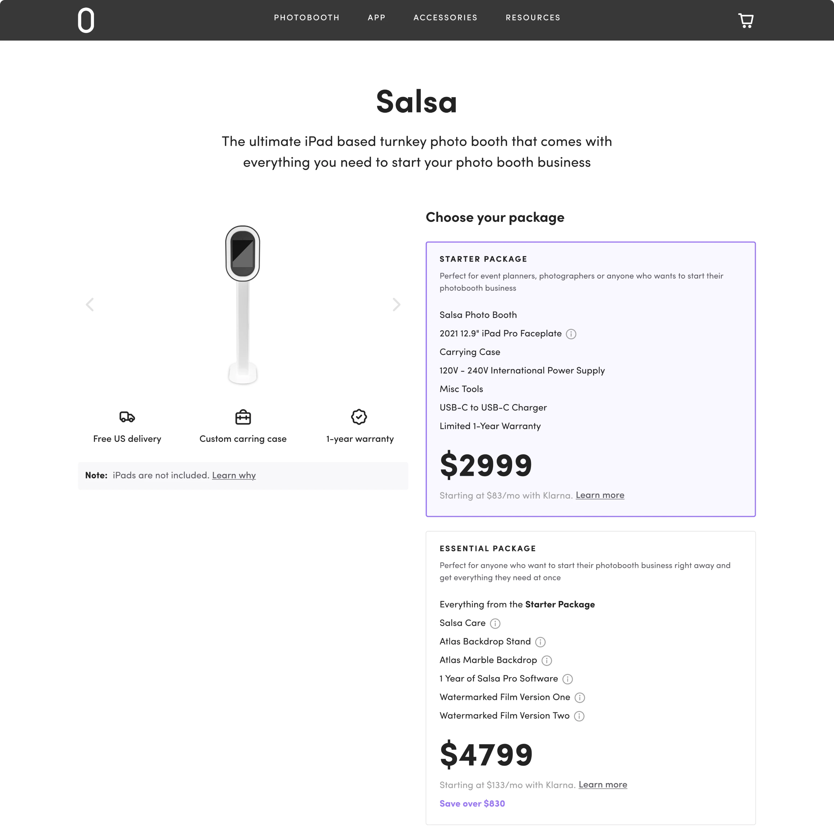
Task: Open info tooltip for iPad Pro Faceplate
Action: point(572,334)
